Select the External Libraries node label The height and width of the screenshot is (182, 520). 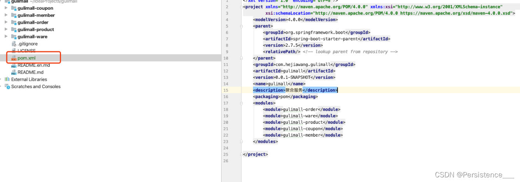tap(29, 79)
